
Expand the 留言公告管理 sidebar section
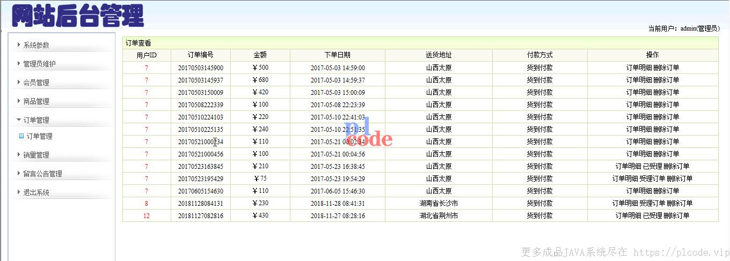(42, 174)
